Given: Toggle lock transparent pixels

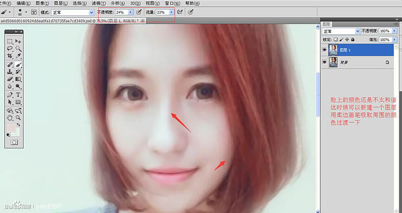Looking at the screenshot, I should tap(335, 40).
